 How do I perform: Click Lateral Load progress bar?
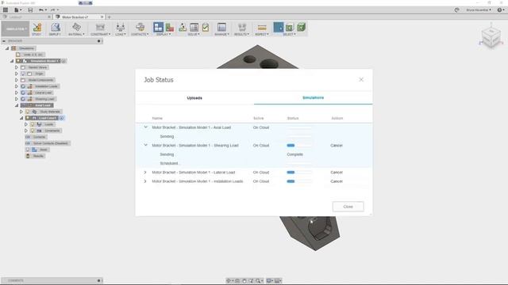tap(299, 173)
